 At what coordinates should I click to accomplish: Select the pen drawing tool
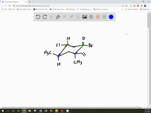58,17
